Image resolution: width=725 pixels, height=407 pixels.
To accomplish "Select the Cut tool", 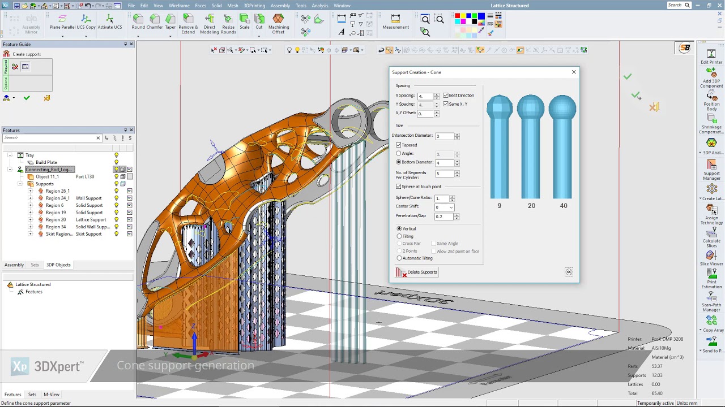I will pos(259,22).
